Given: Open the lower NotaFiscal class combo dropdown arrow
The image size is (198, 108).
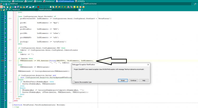Looking at the screenshot, I should point(37,10).
